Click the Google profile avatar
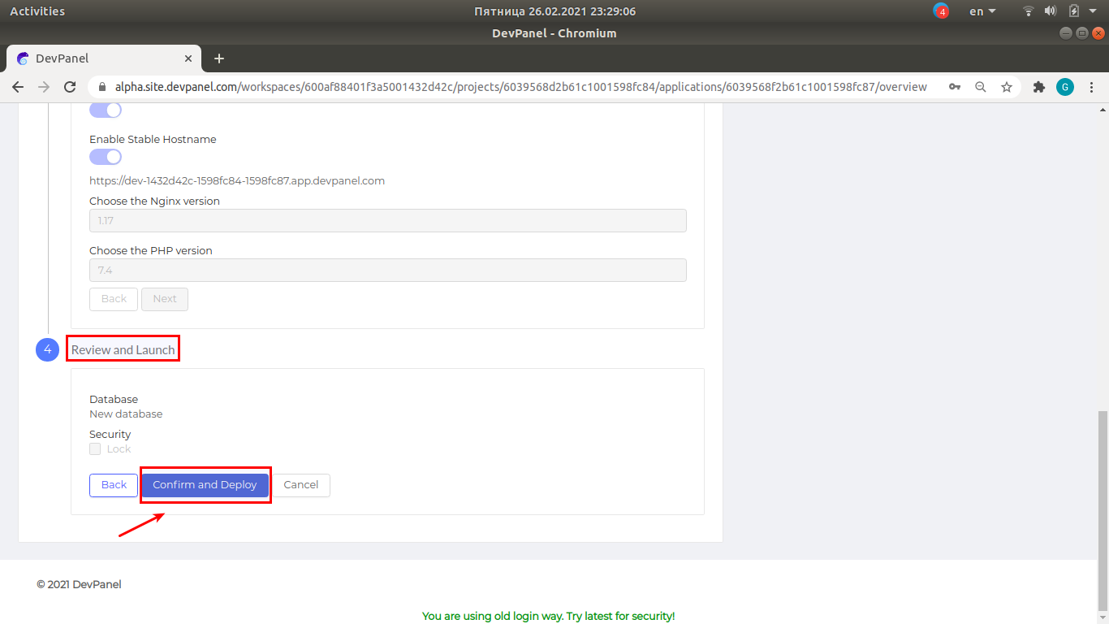Viewport: 1109px width, 624px height. point(1065,86)
